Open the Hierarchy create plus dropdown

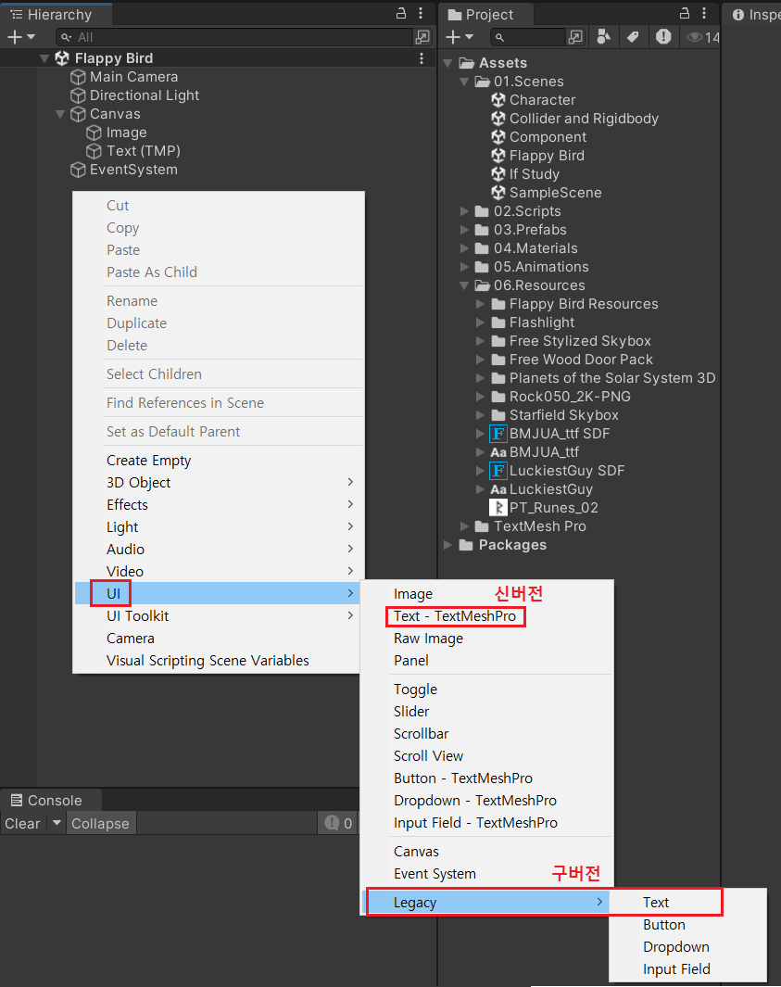click(20, 37)
